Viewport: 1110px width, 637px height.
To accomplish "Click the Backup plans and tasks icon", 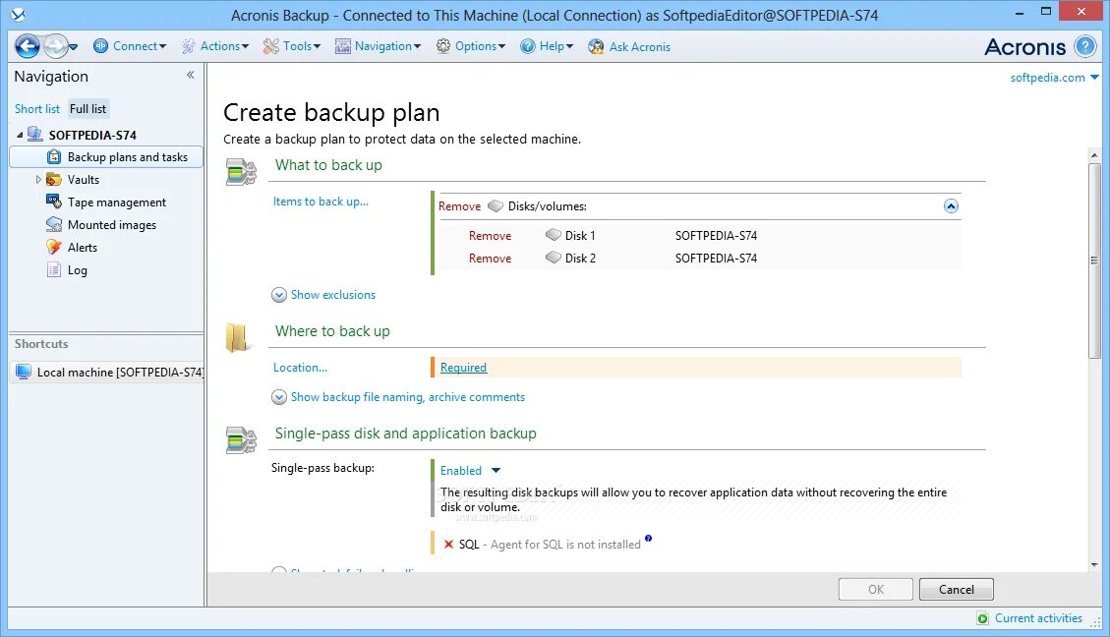I will 54,157.
